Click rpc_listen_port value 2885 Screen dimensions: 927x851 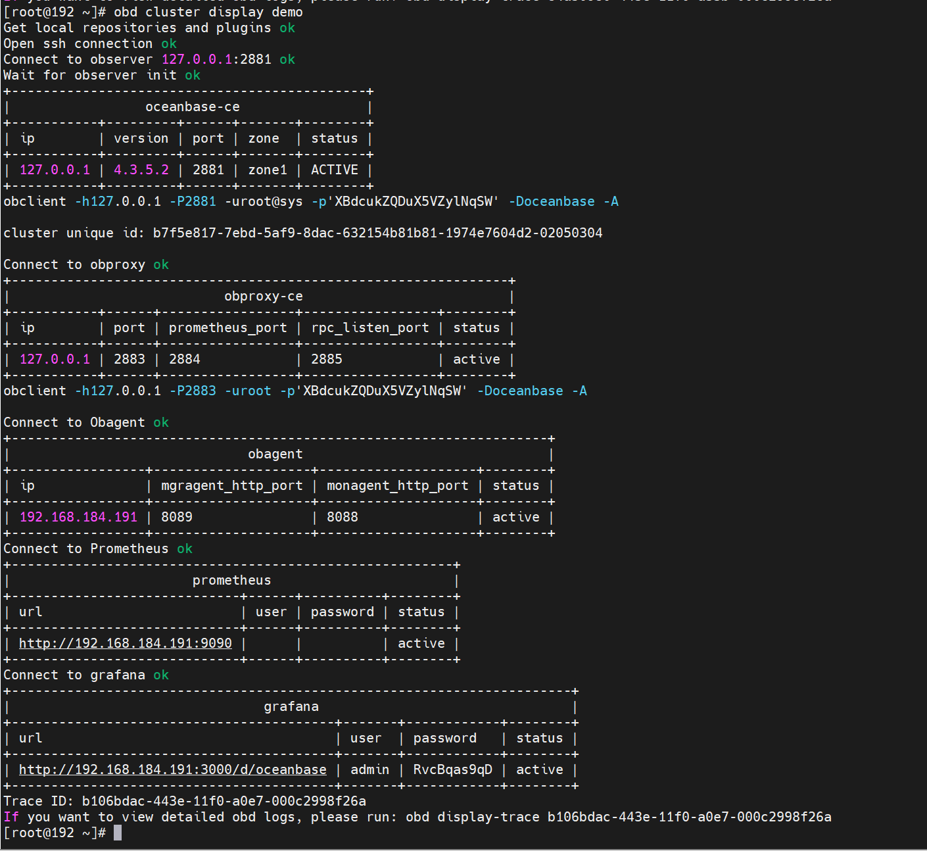tap(327, 359)
